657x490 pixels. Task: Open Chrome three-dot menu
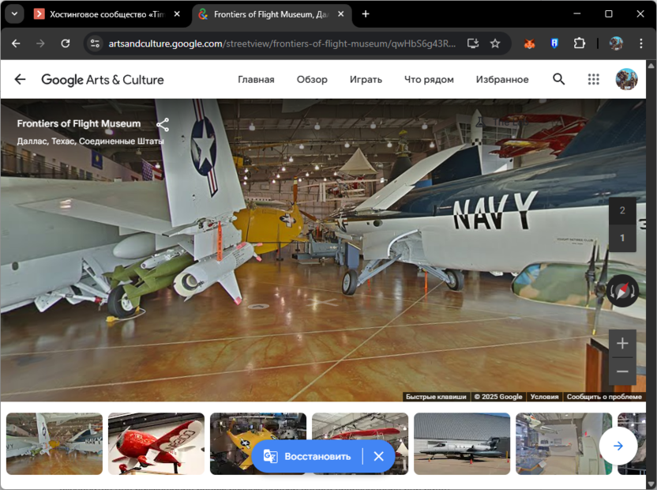pyautogui.click(x=641, y=43)
